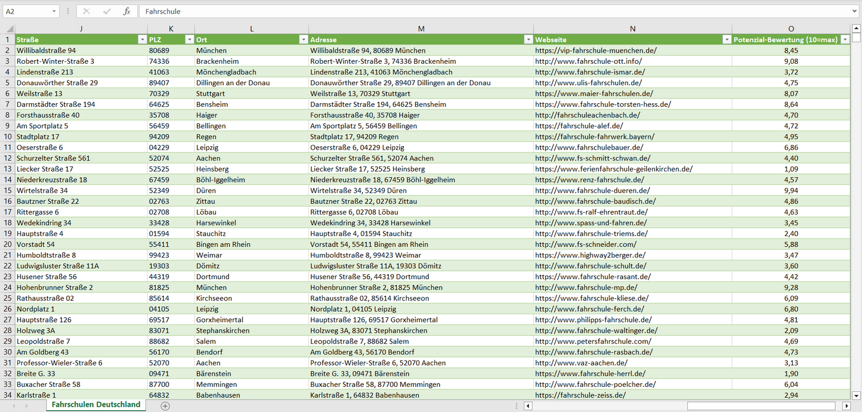
Task: Expand the formula bar with the chevron
Action: [855, 11]
